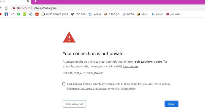Open the Duolingo green owl bookmark
This screenshot has width=205, height=108.
[x=25, y=14]
